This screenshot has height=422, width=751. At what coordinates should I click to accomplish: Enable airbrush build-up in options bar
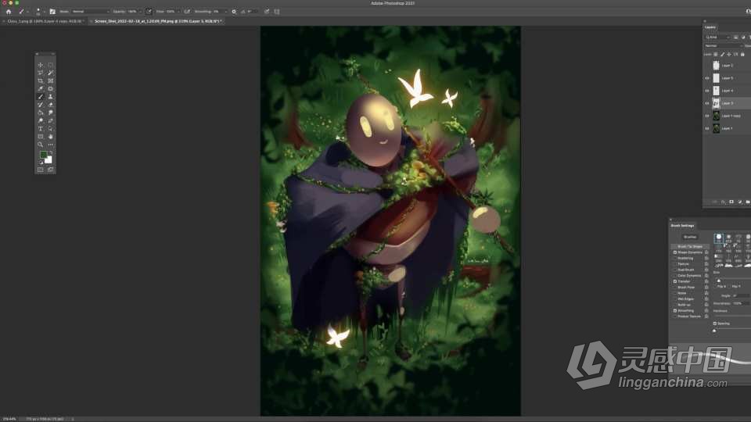click(187, 12)
